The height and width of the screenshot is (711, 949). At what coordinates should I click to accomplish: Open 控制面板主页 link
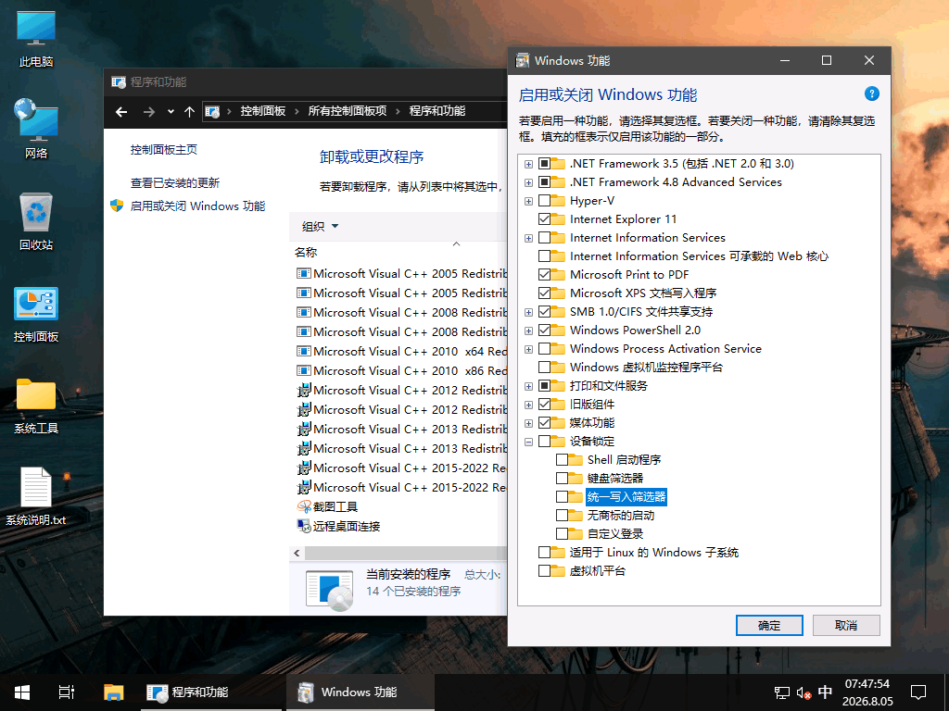163,149
